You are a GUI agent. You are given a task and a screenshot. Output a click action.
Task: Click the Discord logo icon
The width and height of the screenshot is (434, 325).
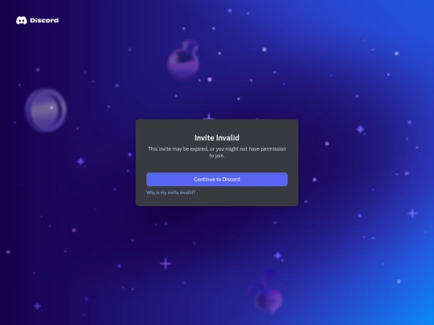tap(22, 20)
